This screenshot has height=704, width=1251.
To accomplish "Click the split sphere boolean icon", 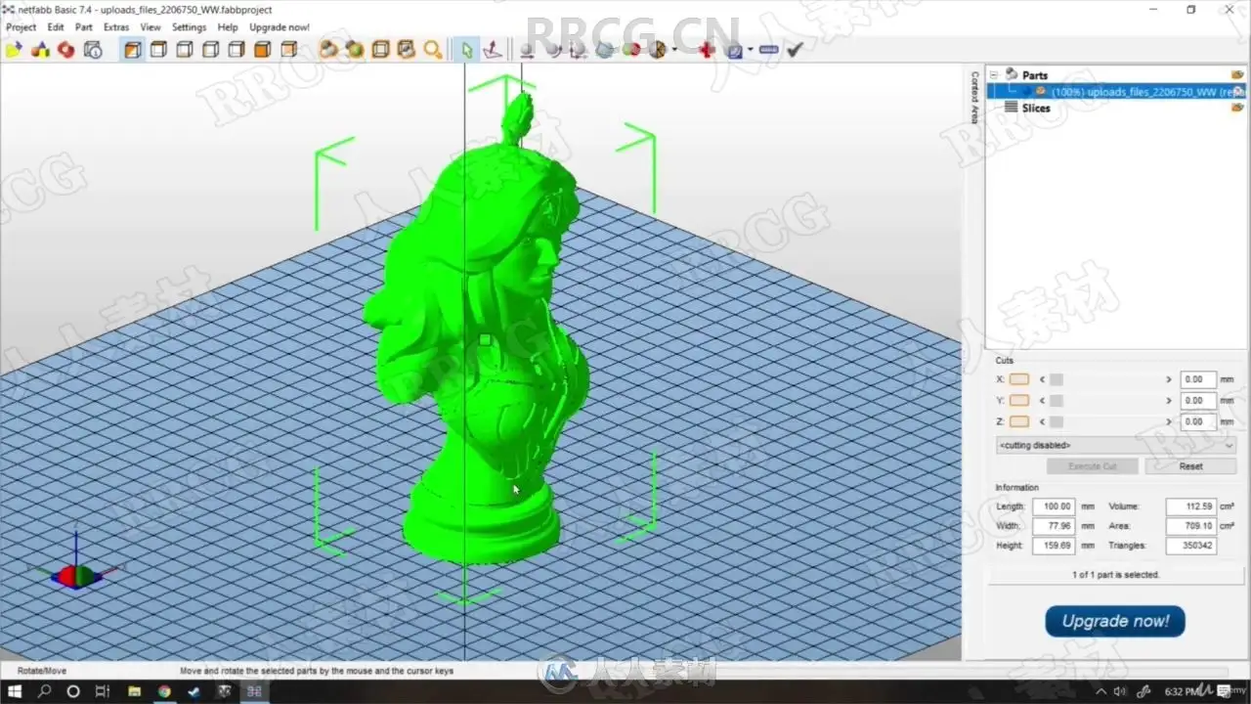I will [658, 49].
